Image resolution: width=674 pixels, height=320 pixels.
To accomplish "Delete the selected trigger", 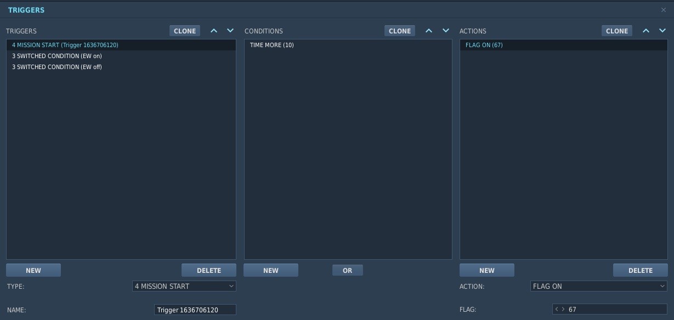I will tap(209, 270).
